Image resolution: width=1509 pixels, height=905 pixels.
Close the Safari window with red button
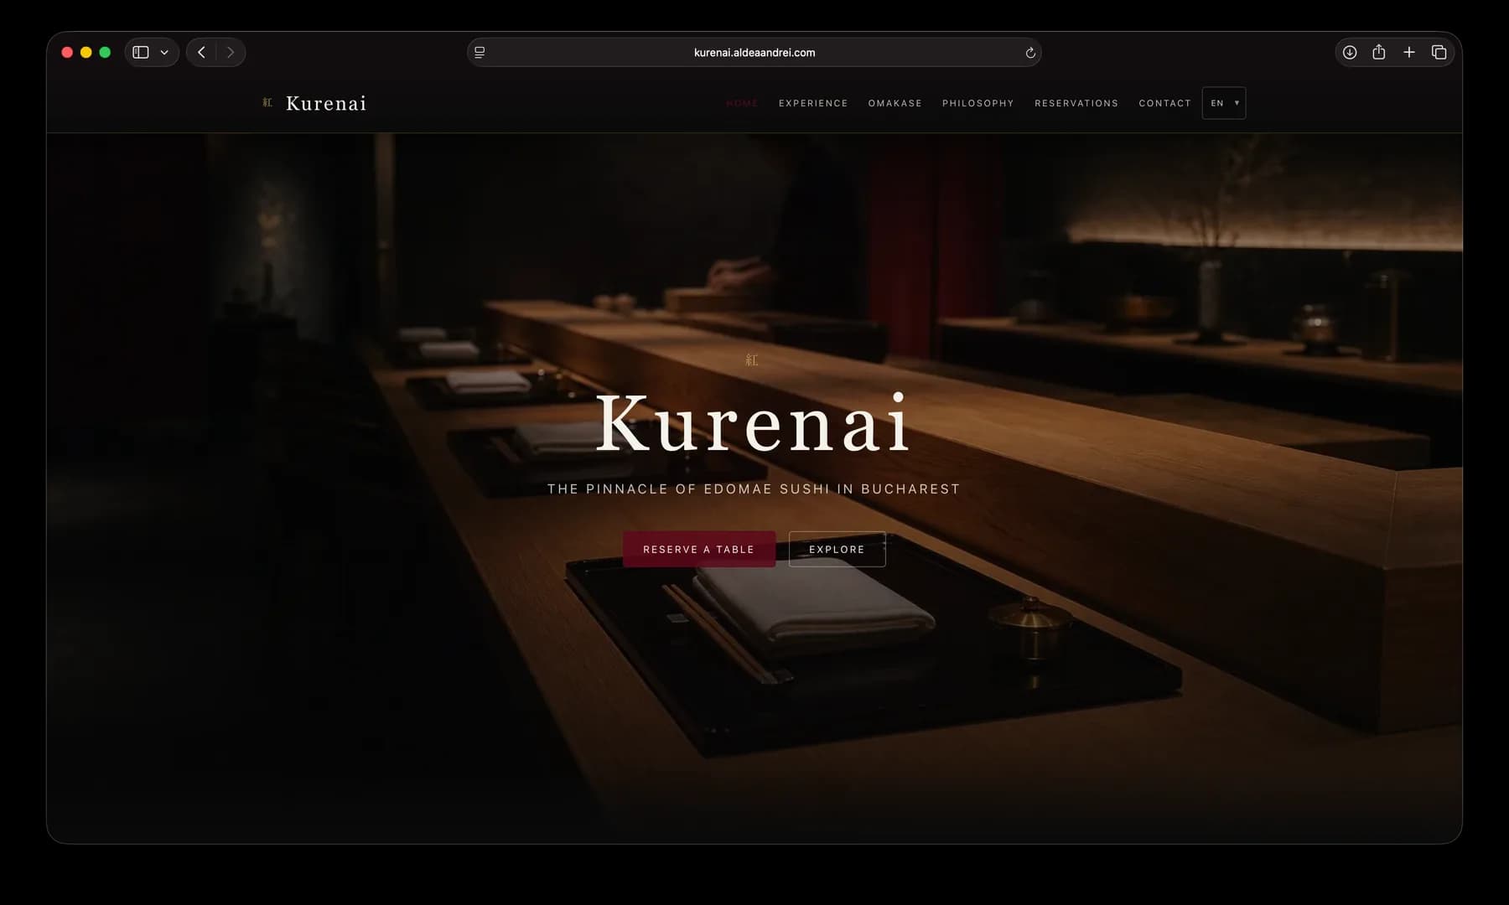coord(67,52)
